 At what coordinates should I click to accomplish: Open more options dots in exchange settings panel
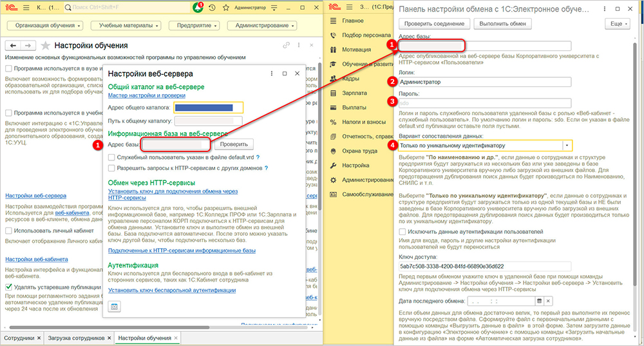tap(604, 8)
